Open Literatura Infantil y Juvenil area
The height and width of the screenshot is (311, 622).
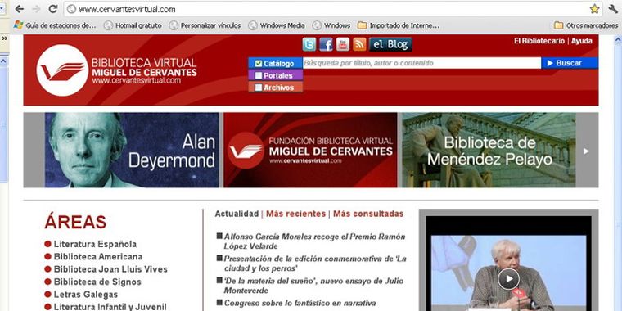pyautogui.click(x=110, y=307)
